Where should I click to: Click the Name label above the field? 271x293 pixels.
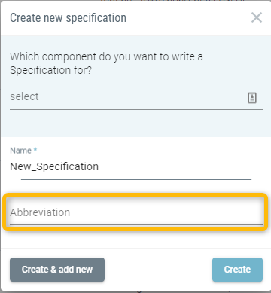click(20, 151)
